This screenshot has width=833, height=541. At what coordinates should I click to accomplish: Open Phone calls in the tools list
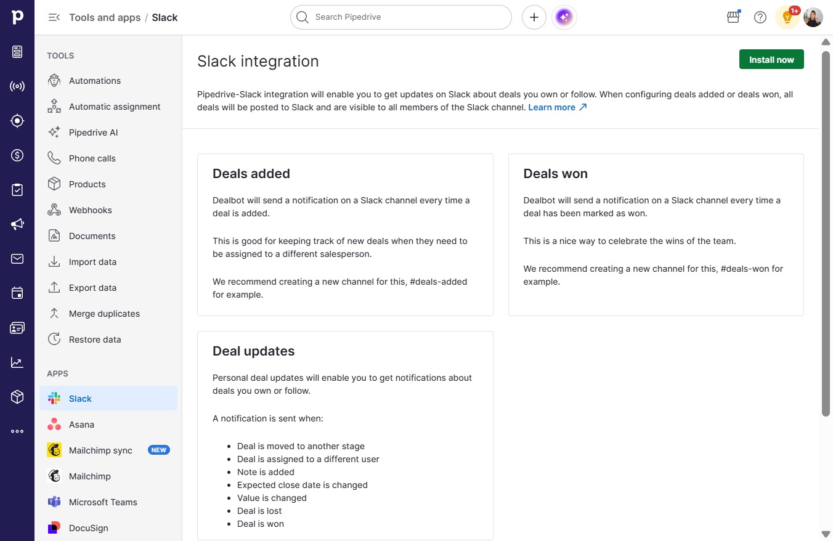pos(108,158)
